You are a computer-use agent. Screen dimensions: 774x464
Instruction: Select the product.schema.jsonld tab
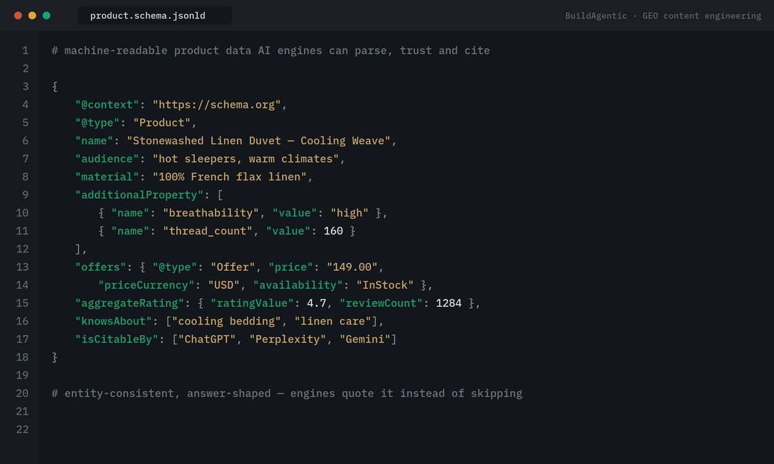pyautogui.click(x=154, y=15)
